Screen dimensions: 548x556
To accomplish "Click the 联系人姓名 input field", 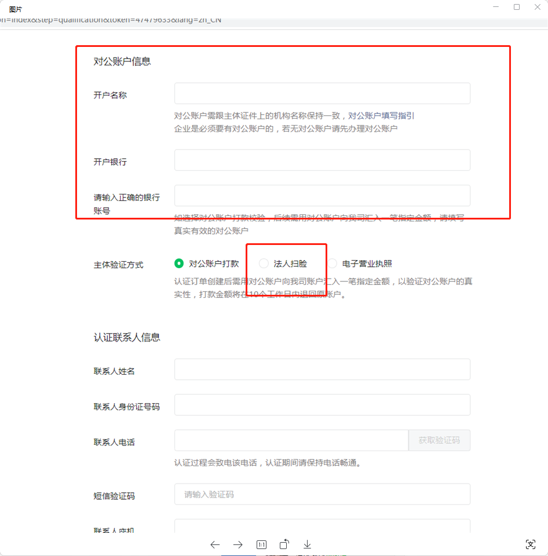I will (x=322, y=370).
